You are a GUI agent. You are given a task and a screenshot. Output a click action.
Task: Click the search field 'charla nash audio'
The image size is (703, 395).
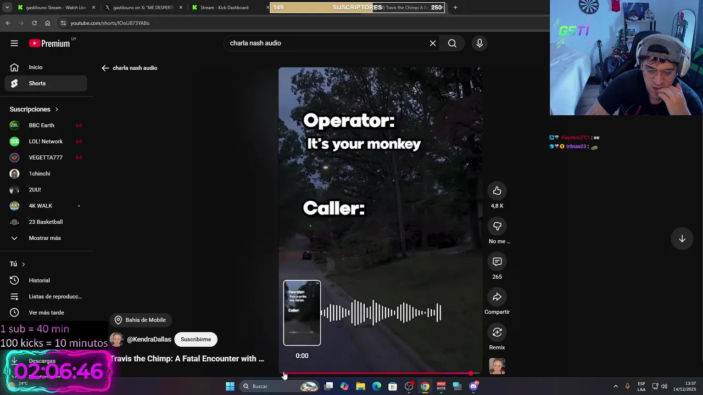click(326, 43)
